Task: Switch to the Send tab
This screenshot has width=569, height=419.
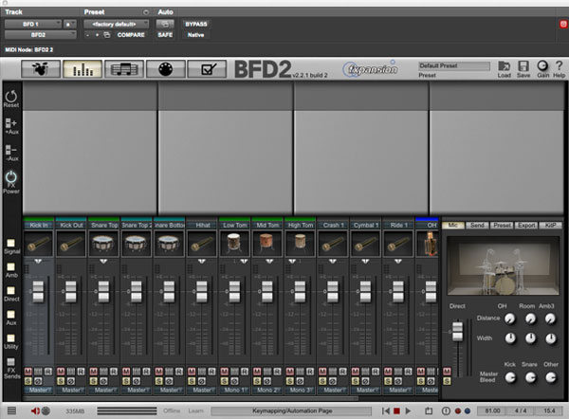Action: tap(477, 226)
